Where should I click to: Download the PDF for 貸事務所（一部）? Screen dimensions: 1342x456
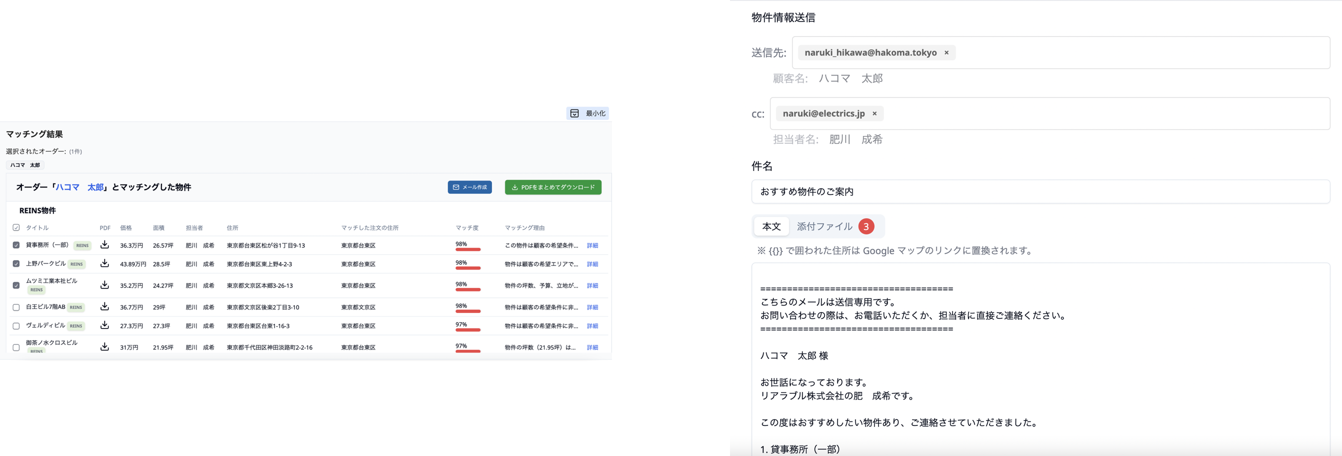coord(104,245)
